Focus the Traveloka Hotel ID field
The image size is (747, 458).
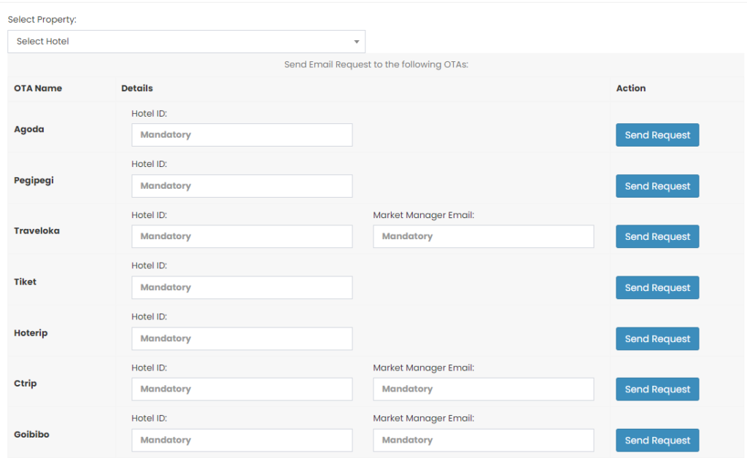pyautogui.click(x=242, y=236)
